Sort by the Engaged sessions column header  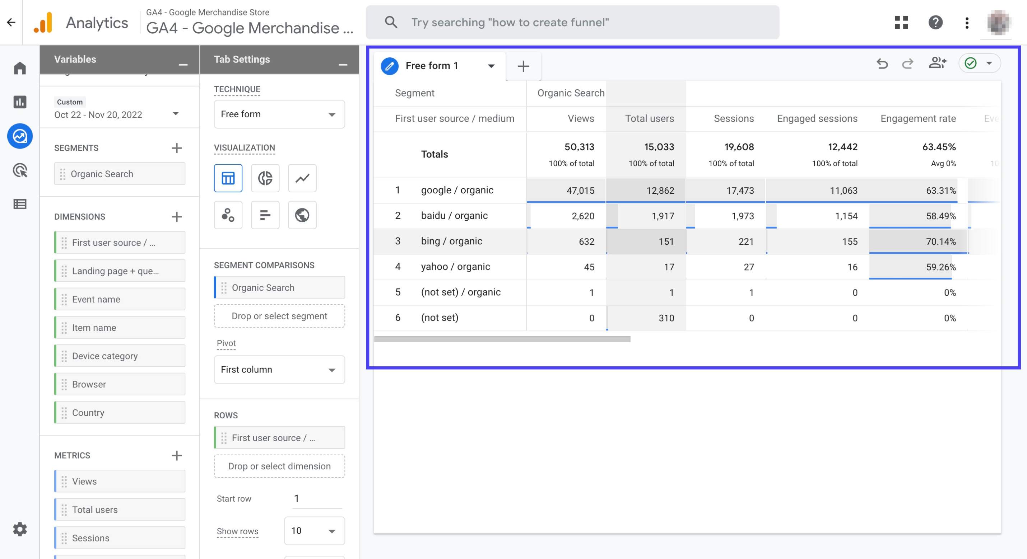(x=817, y=119)
